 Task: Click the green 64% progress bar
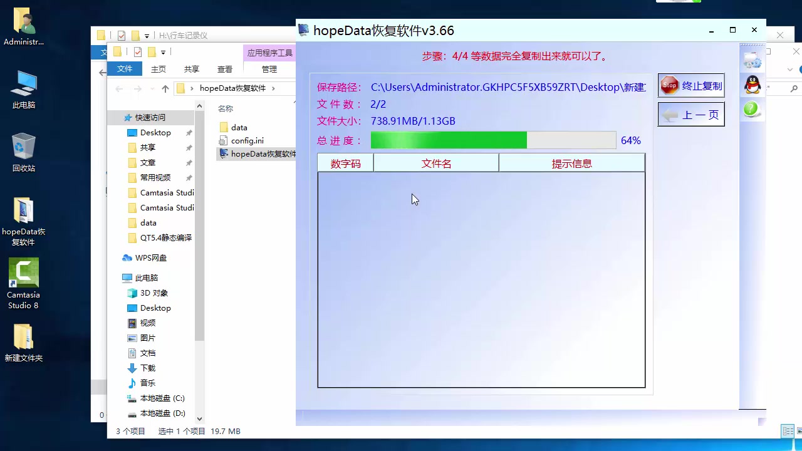(x=449, y=140)
